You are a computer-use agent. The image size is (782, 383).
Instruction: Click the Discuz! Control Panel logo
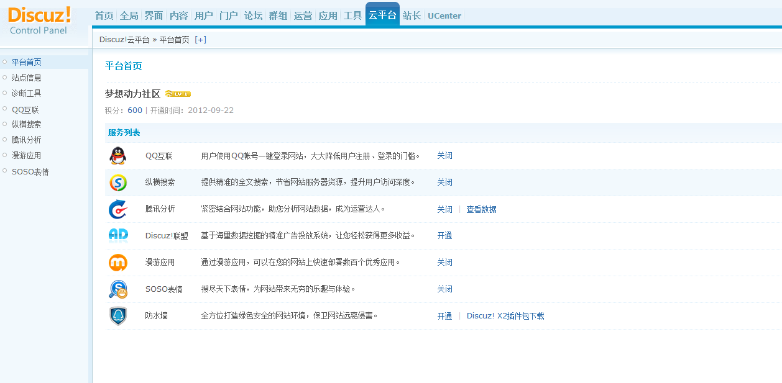click(x=40, y=20)
